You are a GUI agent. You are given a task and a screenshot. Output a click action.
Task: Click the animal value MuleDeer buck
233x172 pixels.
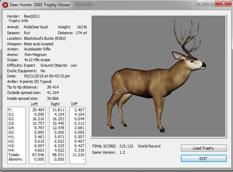coord(36,27)
